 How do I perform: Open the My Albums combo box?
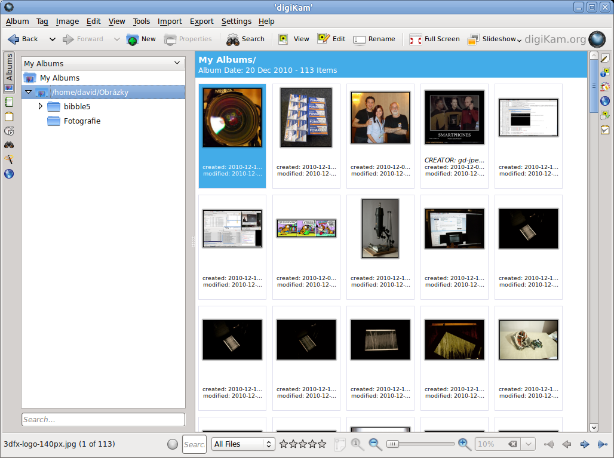(x=103, y=63)
